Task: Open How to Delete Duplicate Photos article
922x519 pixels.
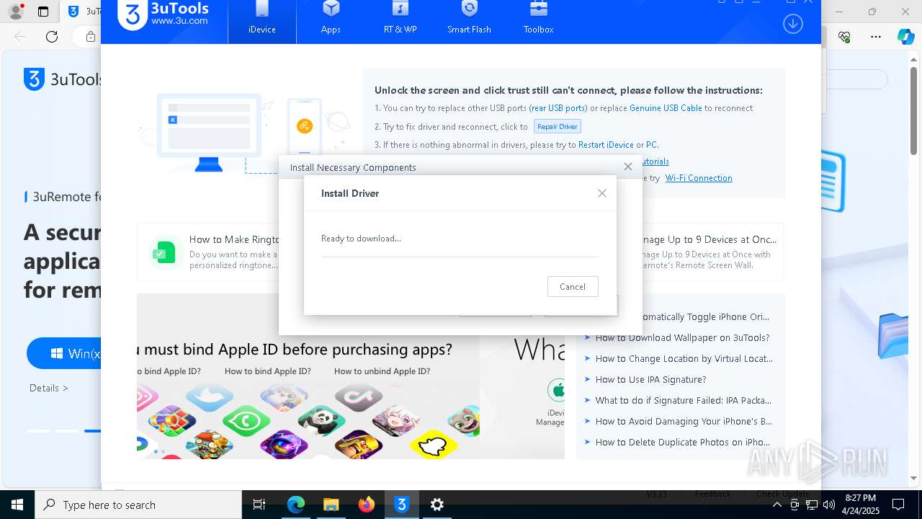Action: tap(682, 442)
